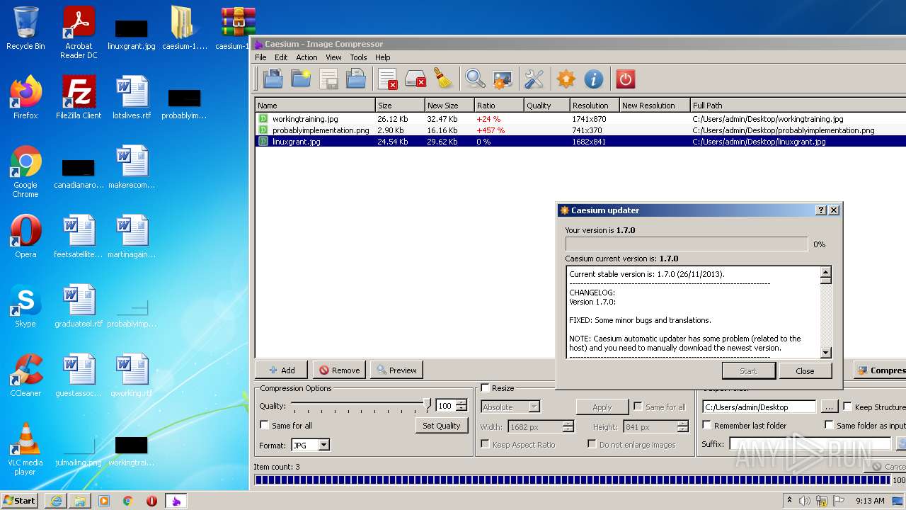Click the Add button below list

tap(281, 370)
